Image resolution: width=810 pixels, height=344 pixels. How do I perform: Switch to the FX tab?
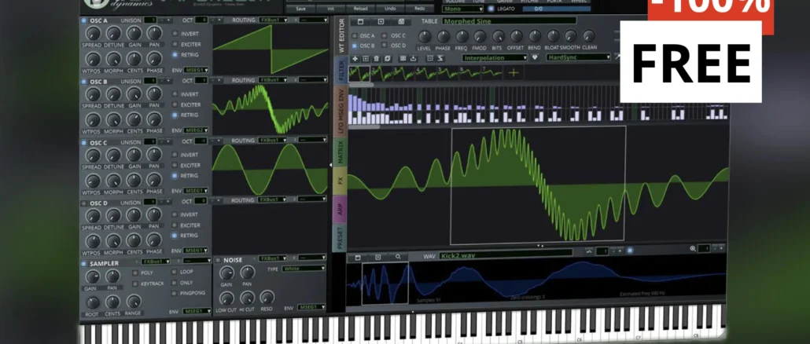(x=340, y=182)
